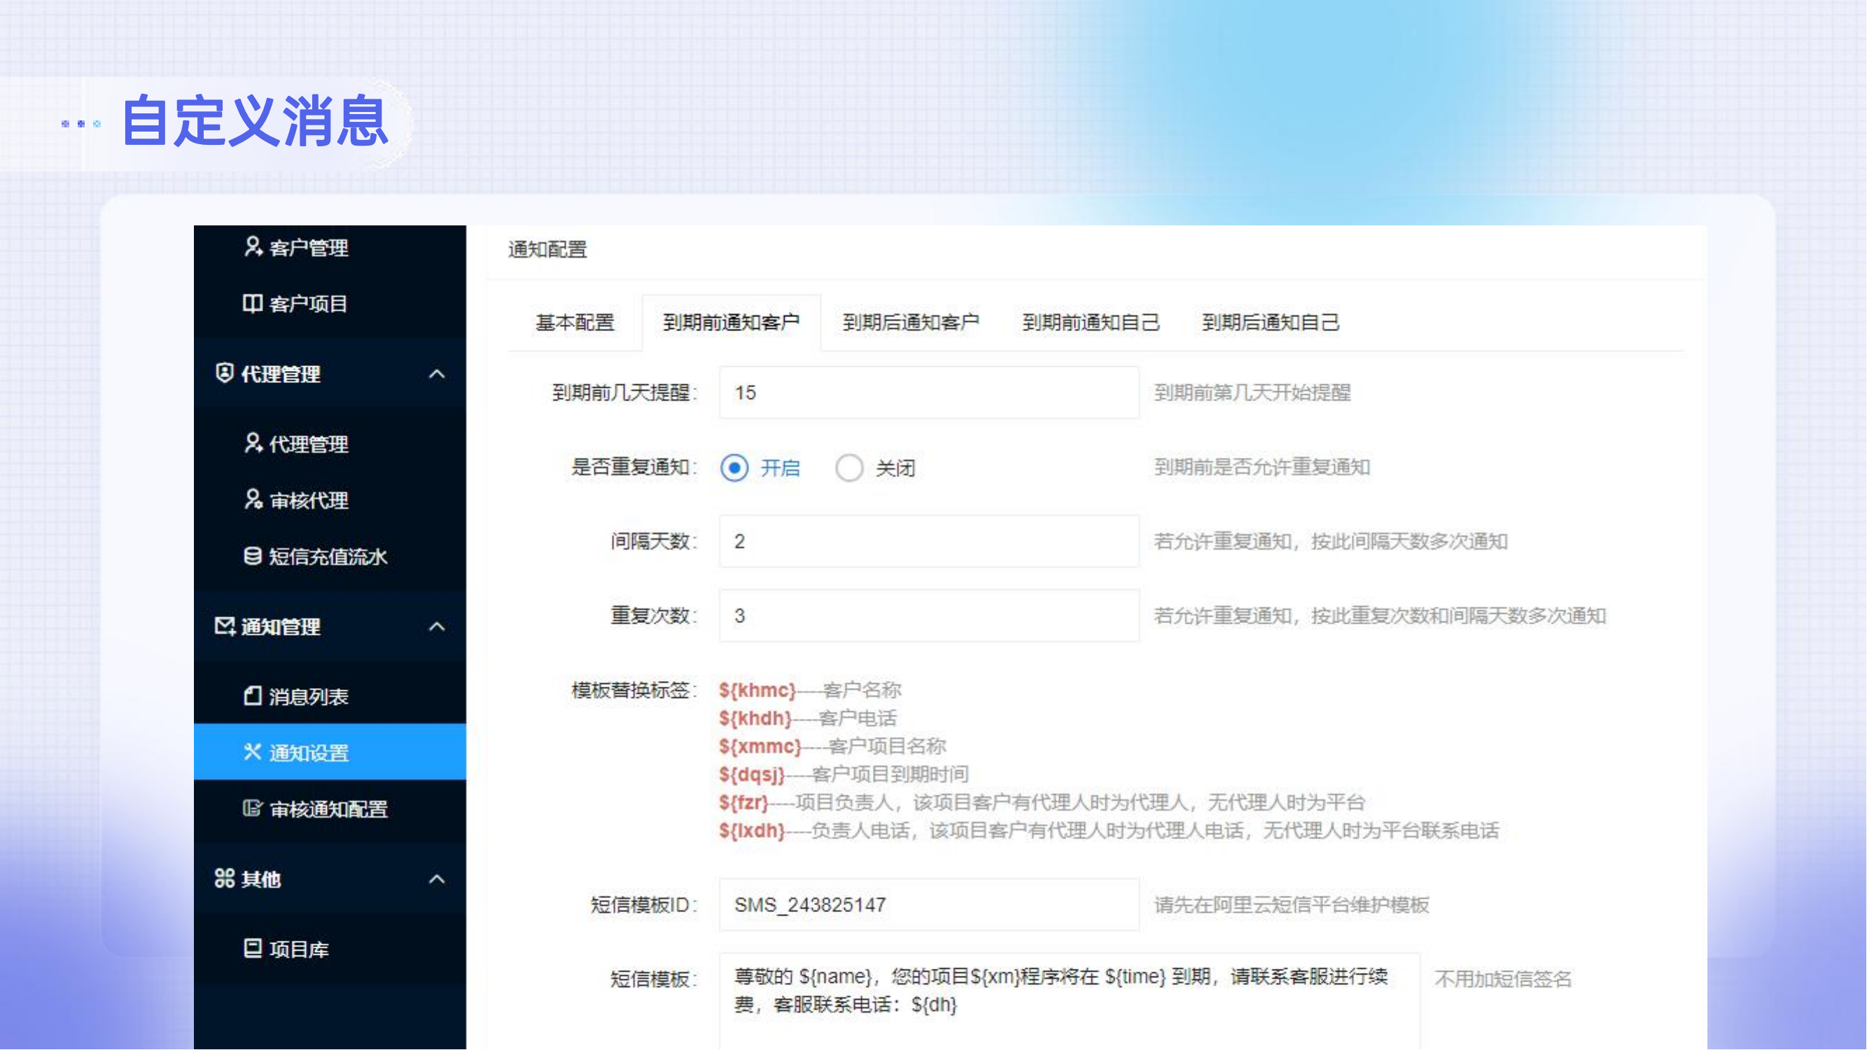Click the 客户管理 user icon in sidebar
Screen dimensions: 1867x1050
(x=252, y=247)
